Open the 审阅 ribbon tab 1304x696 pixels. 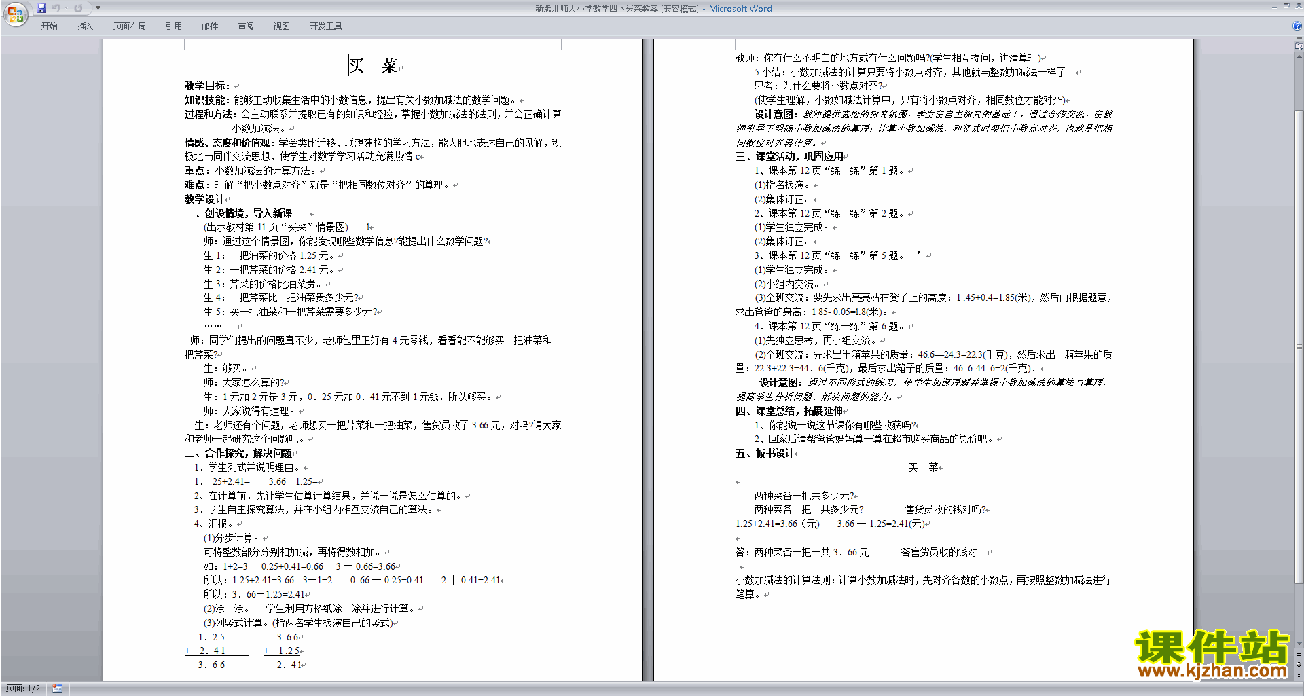[246, 26]
